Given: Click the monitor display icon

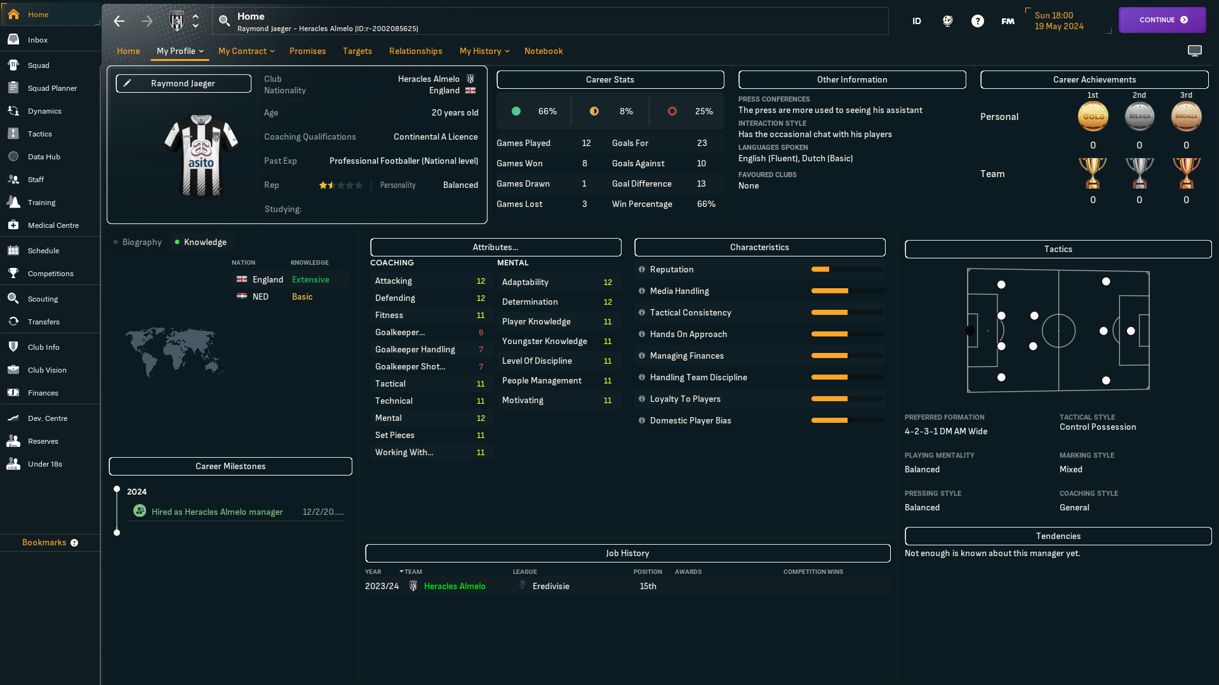Looking at the screenshot, I should 1195,51.
